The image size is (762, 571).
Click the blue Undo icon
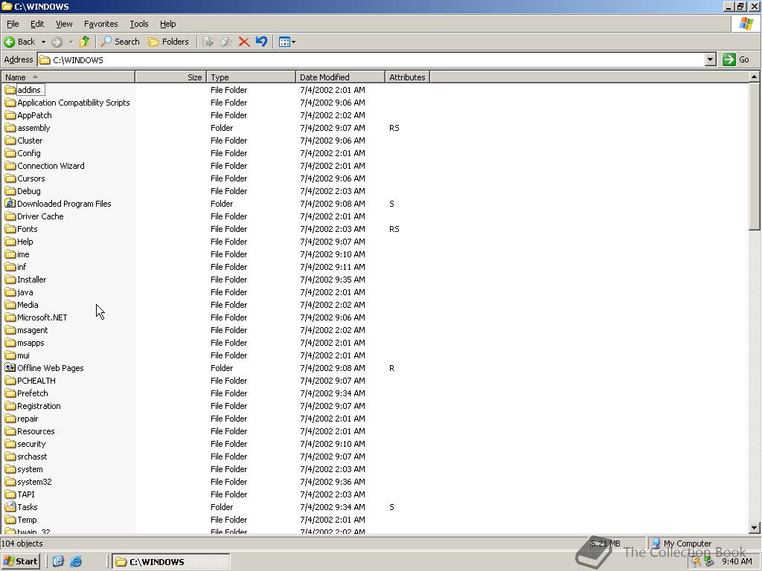click(261, 42)
